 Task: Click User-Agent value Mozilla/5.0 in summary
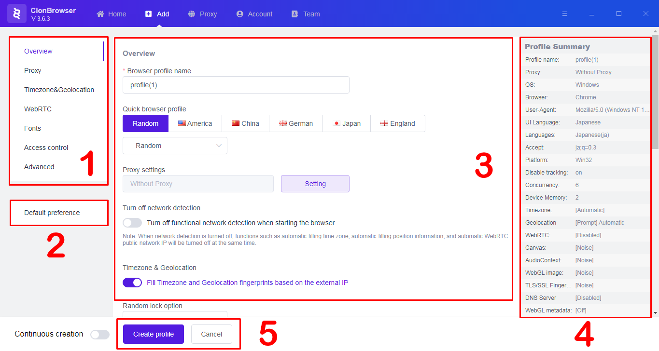[613, 110]
